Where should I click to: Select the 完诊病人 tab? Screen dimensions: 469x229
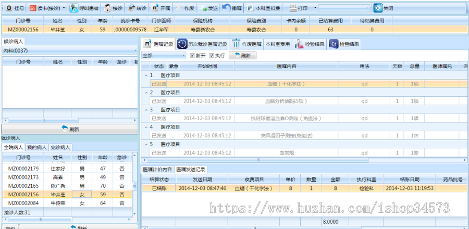pyautogui.click(x=60, y=147)
